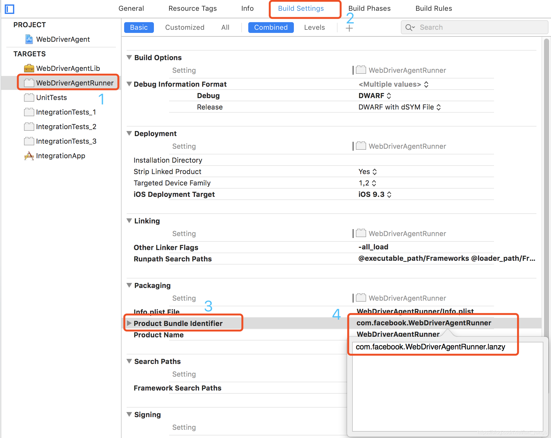The image size is (551, 438).
Task: Open Targeted Device Family dropdown
Action: click(367, 183)
